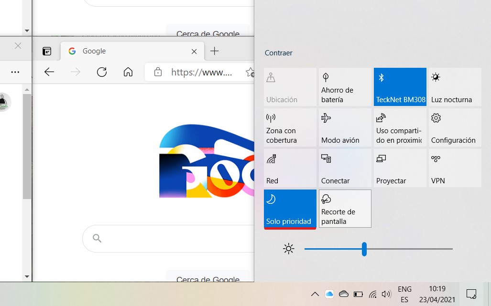
Task: Click the battery tray icon
Action: tap(358, 294)
